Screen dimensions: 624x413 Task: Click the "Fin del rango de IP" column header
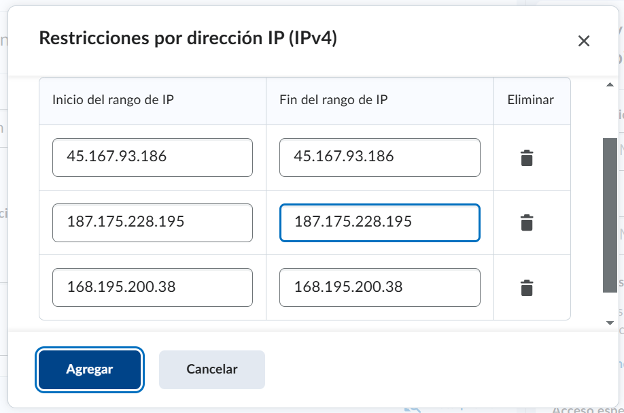pos(334,100)
